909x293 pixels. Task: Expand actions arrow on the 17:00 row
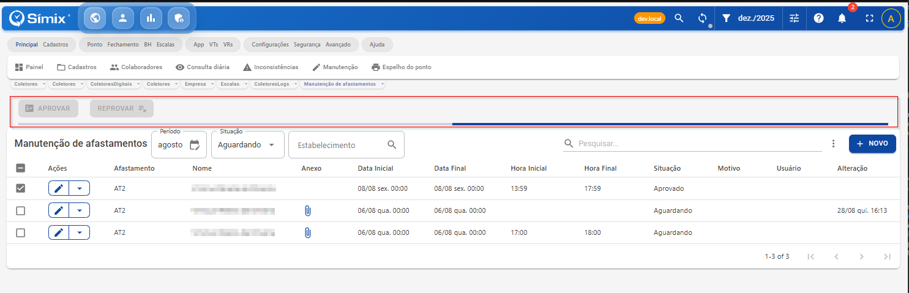(80, 232)
